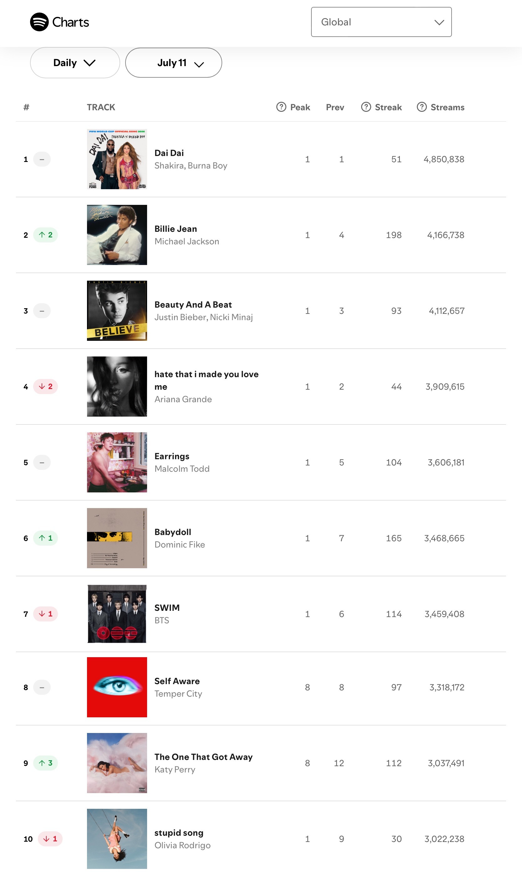Open the Global region dropdown
Image resolution: width=522 pixels, height=873 pixels.
point(381,22)
